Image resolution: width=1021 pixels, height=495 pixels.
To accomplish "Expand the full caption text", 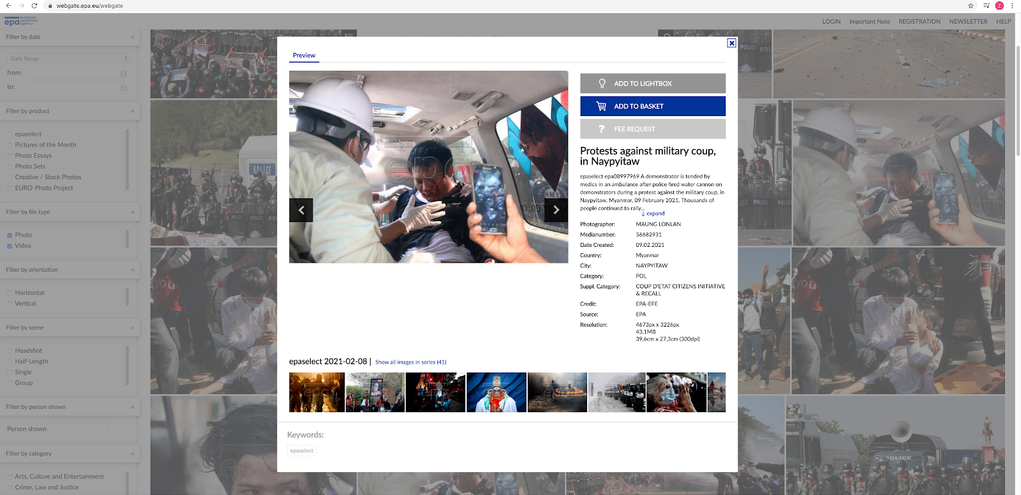I will pyautogui.click(x=653, y=214).
